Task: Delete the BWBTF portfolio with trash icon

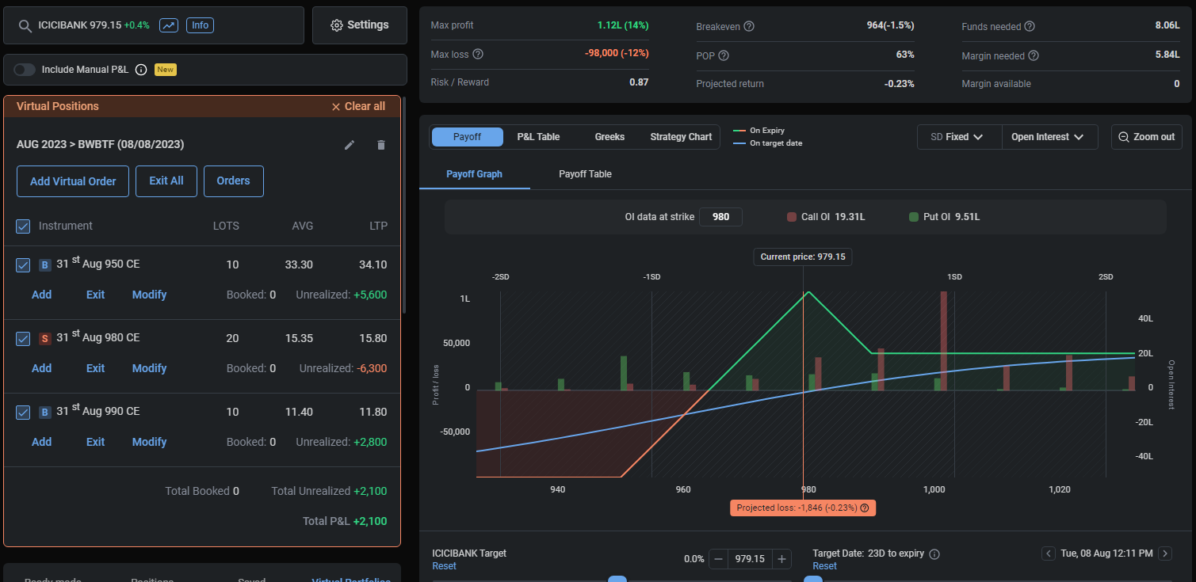Action: (x=381, y=145)
